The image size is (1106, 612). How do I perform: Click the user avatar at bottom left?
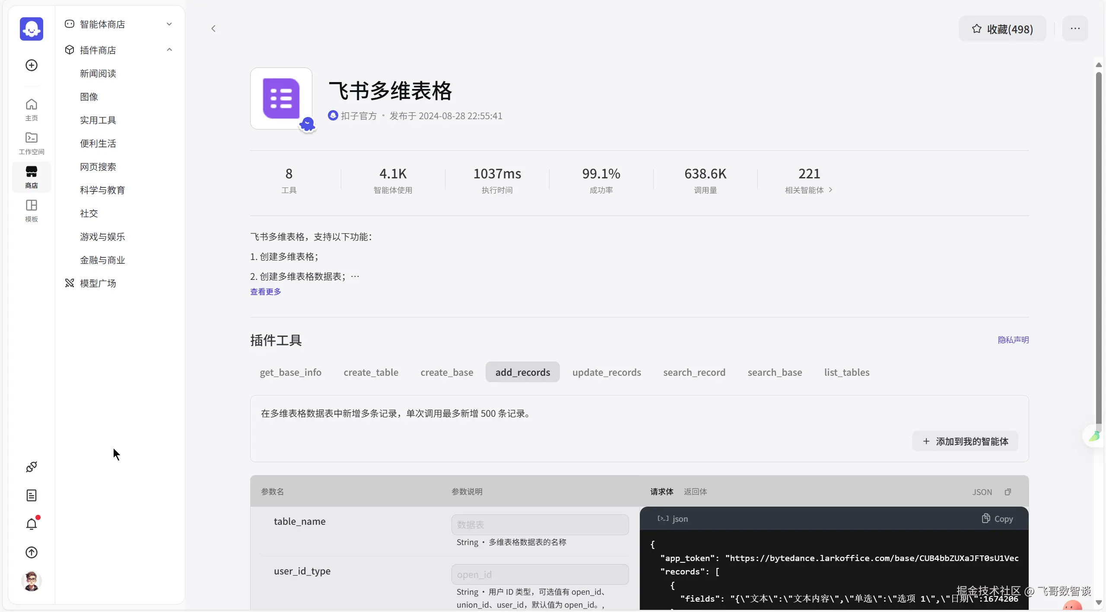pos(32,581)
